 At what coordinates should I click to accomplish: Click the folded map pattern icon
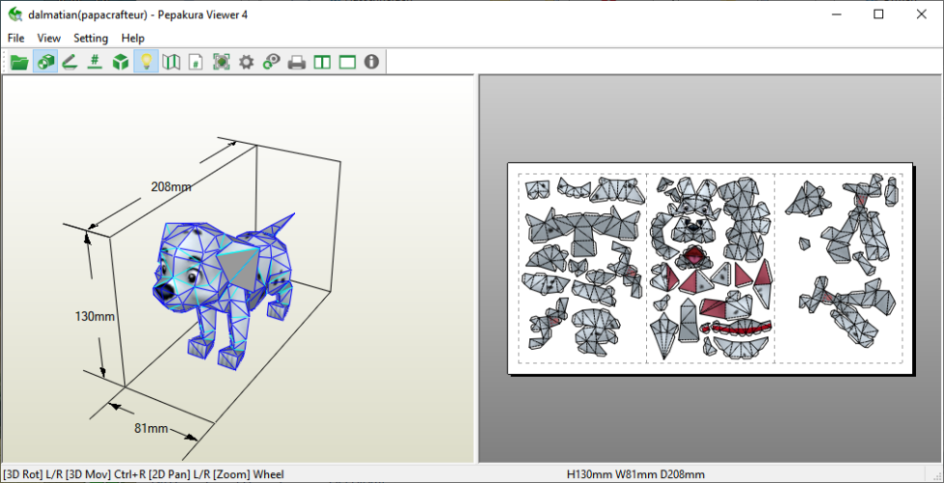tap(171, 62)
